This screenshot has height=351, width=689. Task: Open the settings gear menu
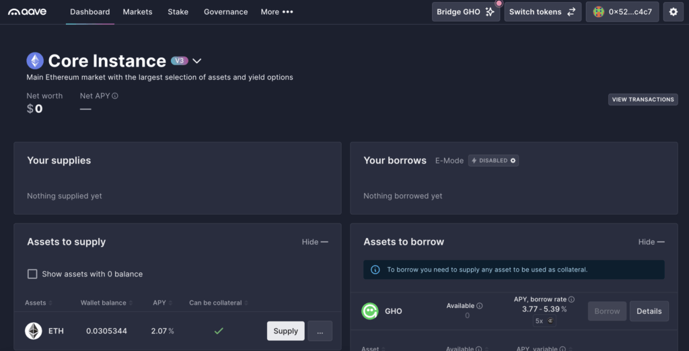coord(673,12)
